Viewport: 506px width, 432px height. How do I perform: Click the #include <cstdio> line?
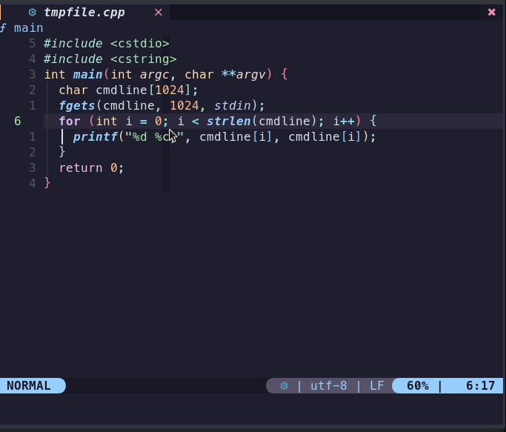click(107, 43)
